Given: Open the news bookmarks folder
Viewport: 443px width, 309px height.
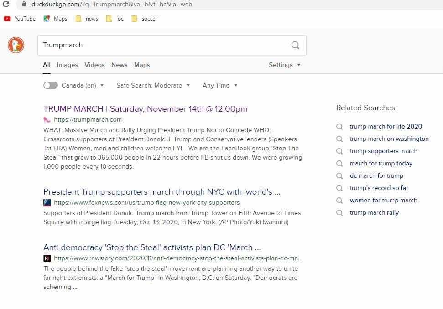Looking at the screenshot, I should click(87, 19).
